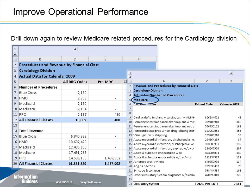
Task: Click the circled Medicare cell in right sheet
Action: tap(140, 100)
